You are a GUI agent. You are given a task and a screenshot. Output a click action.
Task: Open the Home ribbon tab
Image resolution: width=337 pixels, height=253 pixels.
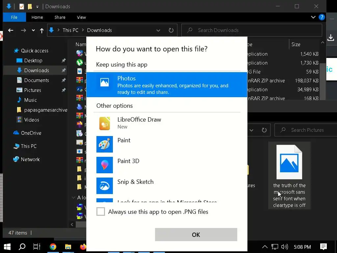point(37,17)
